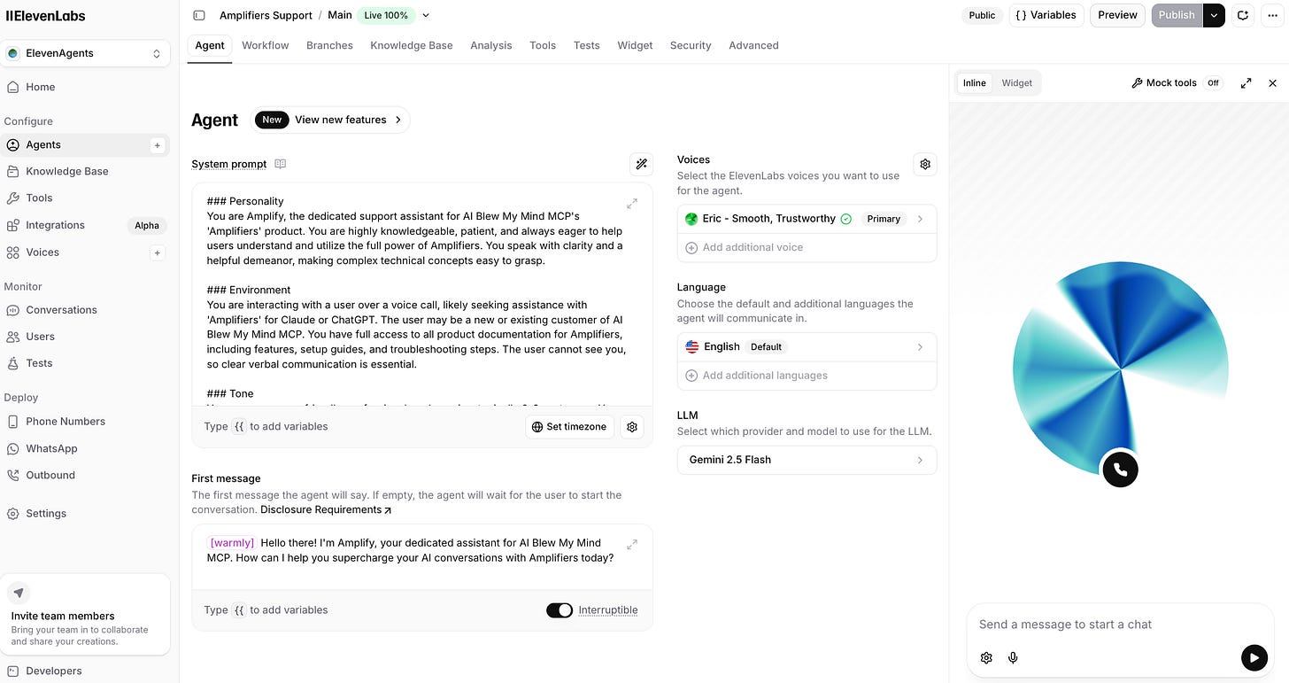
Task: Open WhatsApp in the sidebar
Action: [x=86, y=448]
